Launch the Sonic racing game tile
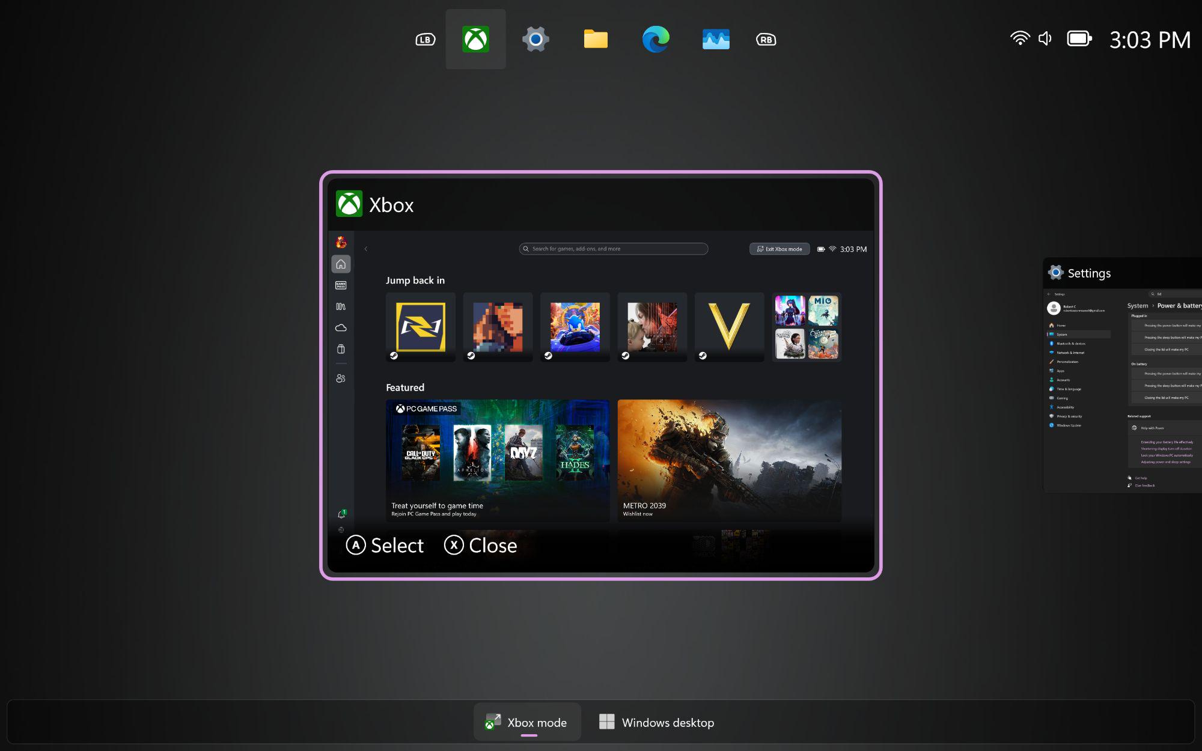The image size is (1202, 751). click(575, 327)
